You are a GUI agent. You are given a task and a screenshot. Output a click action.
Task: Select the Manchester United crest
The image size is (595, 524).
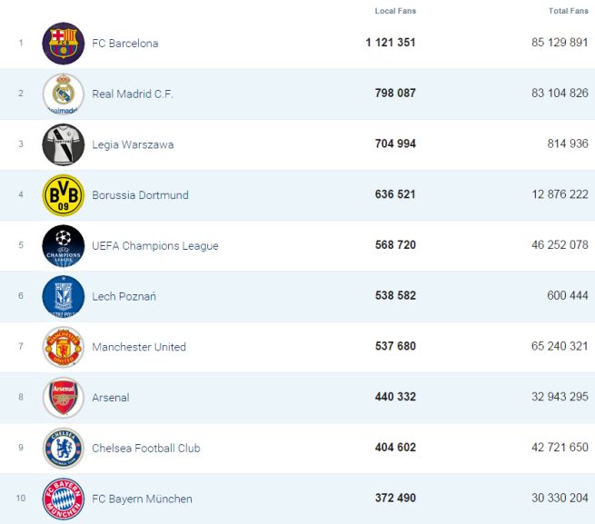click(x=63, y=347)
